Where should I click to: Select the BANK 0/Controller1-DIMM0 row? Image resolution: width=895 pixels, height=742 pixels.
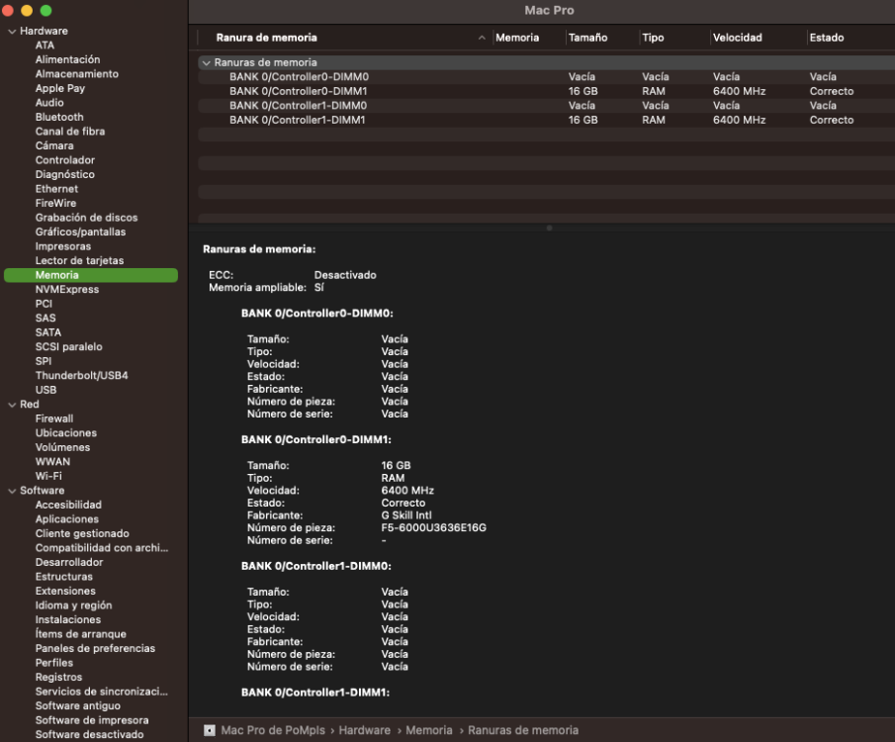click(546, 105)
